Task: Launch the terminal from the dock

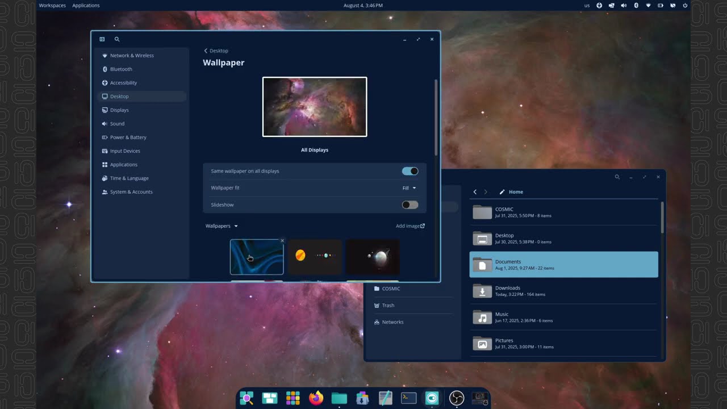Action: pos(408,398)
